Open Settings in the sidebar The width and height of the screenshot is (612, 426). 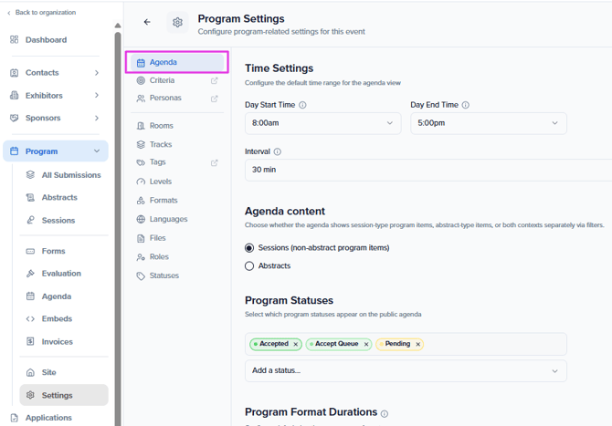tap(64, 395)
